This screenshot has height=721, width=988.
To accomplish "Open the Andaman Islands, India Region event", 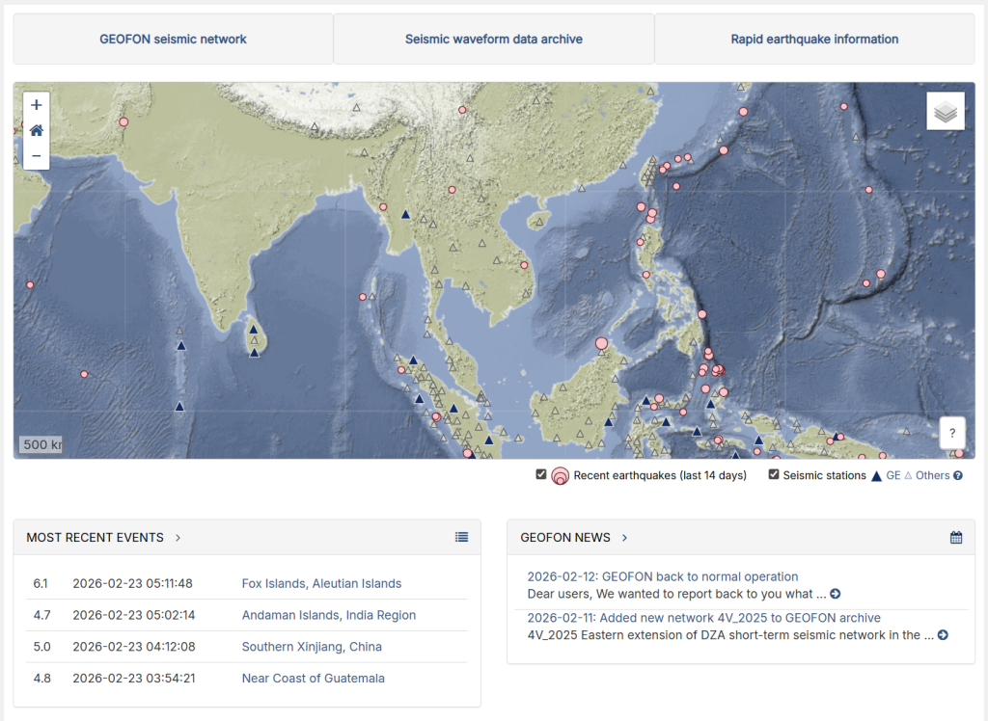I will click(x=328, y=615).
